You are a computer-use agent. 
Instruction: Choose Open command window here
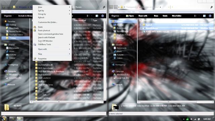coord(51,34)
